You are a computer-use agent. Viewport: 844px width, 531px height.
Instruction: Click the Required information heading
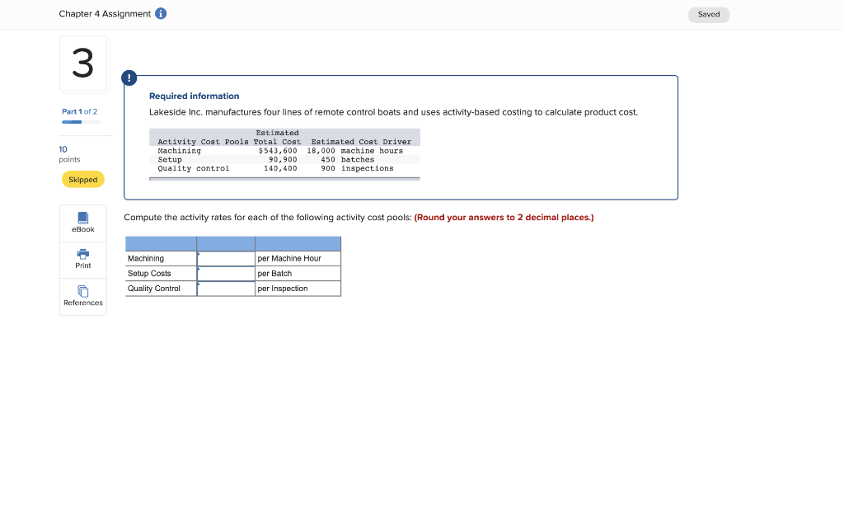click(194, 96)
